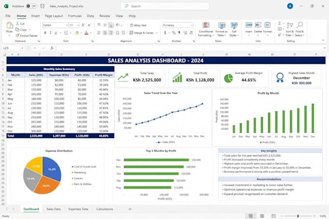Toggle Wrap Text on the cell
The width and height of the screenshot is (329, 219).
pos(138,25)
